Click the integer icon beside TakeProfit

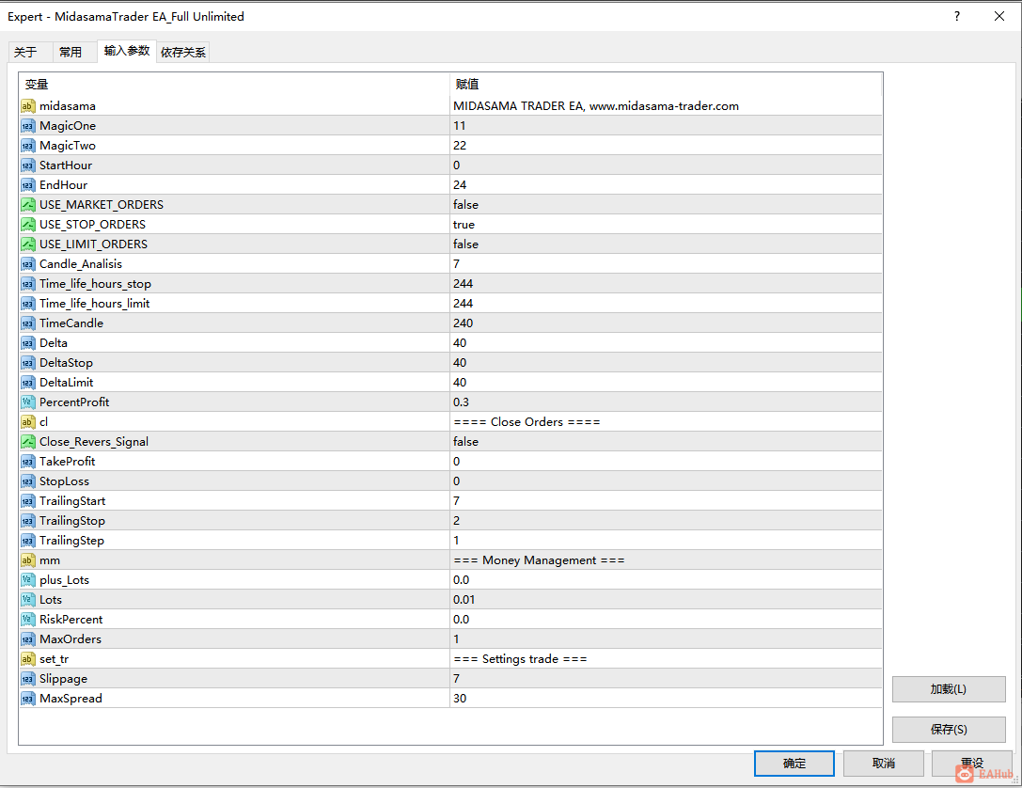(x=27, y=462)
